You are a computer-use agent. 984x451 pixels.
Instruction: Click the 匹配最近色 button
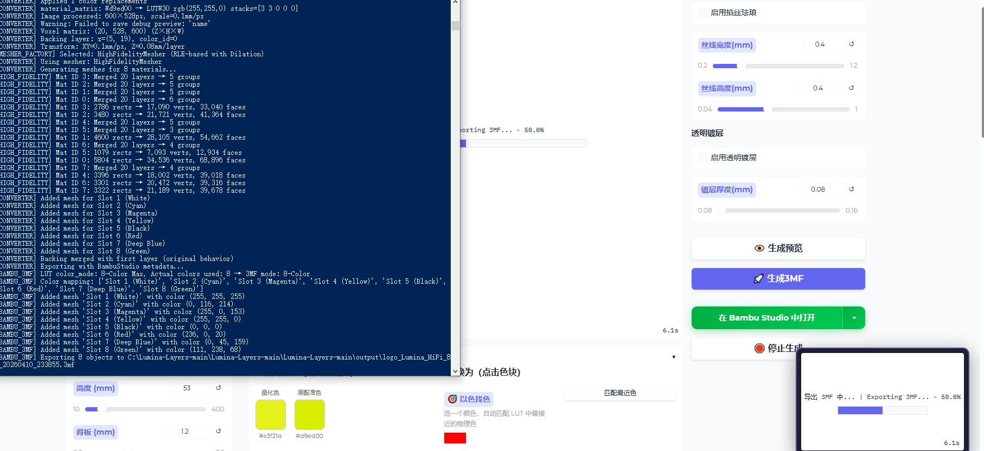[620, 393]
